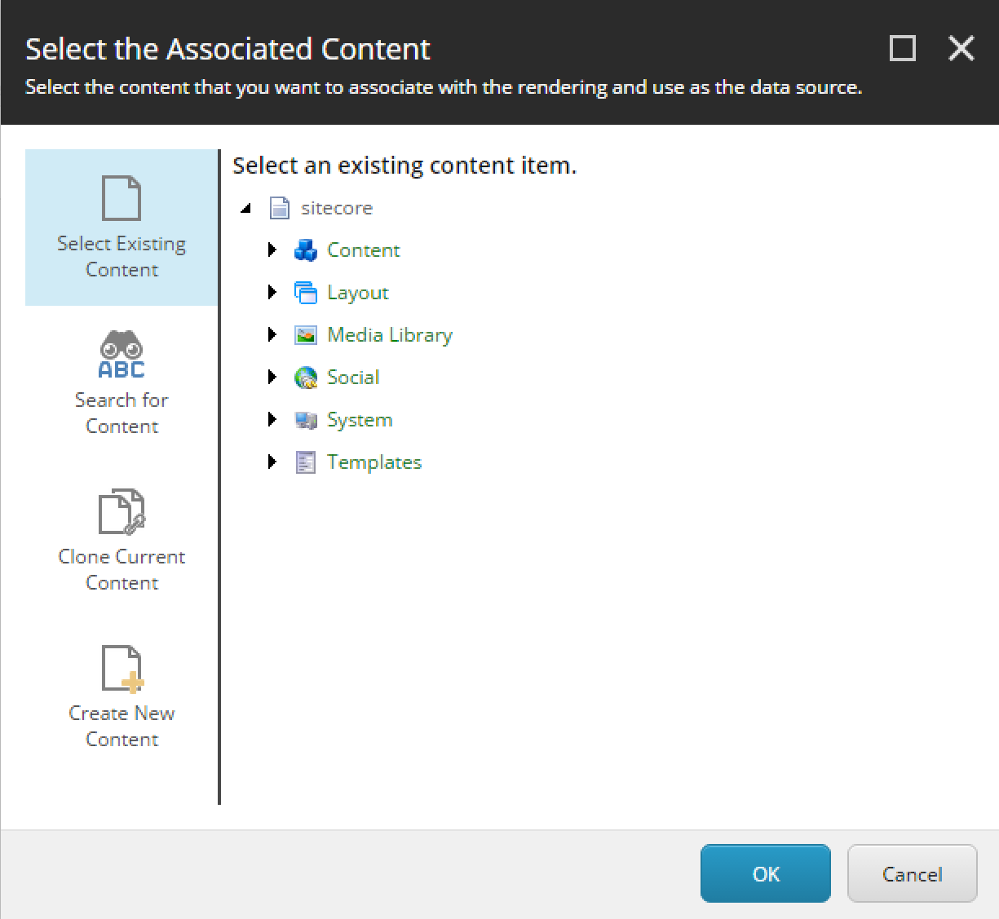Screen dimensions: 999x919
Task: Select the Content cubes icon in tree
Action: point(306,250)
